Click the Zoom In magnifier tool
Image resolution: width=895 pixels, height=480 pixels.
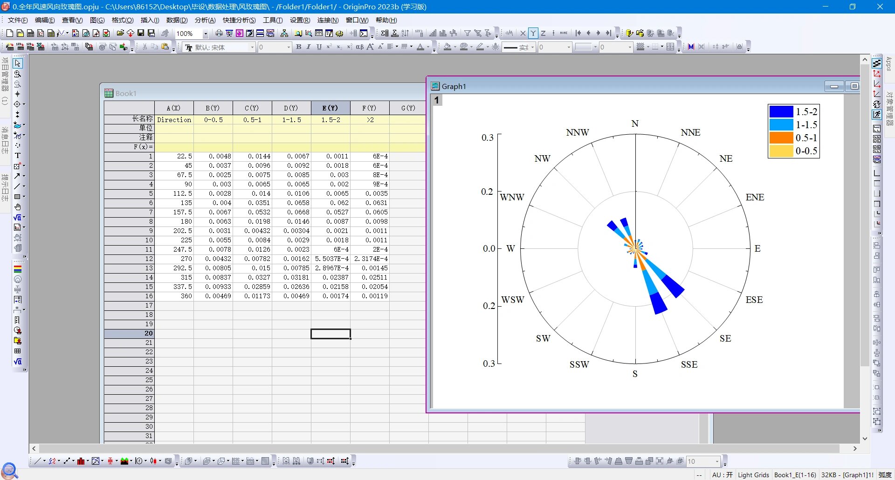(x=17, y=74)
